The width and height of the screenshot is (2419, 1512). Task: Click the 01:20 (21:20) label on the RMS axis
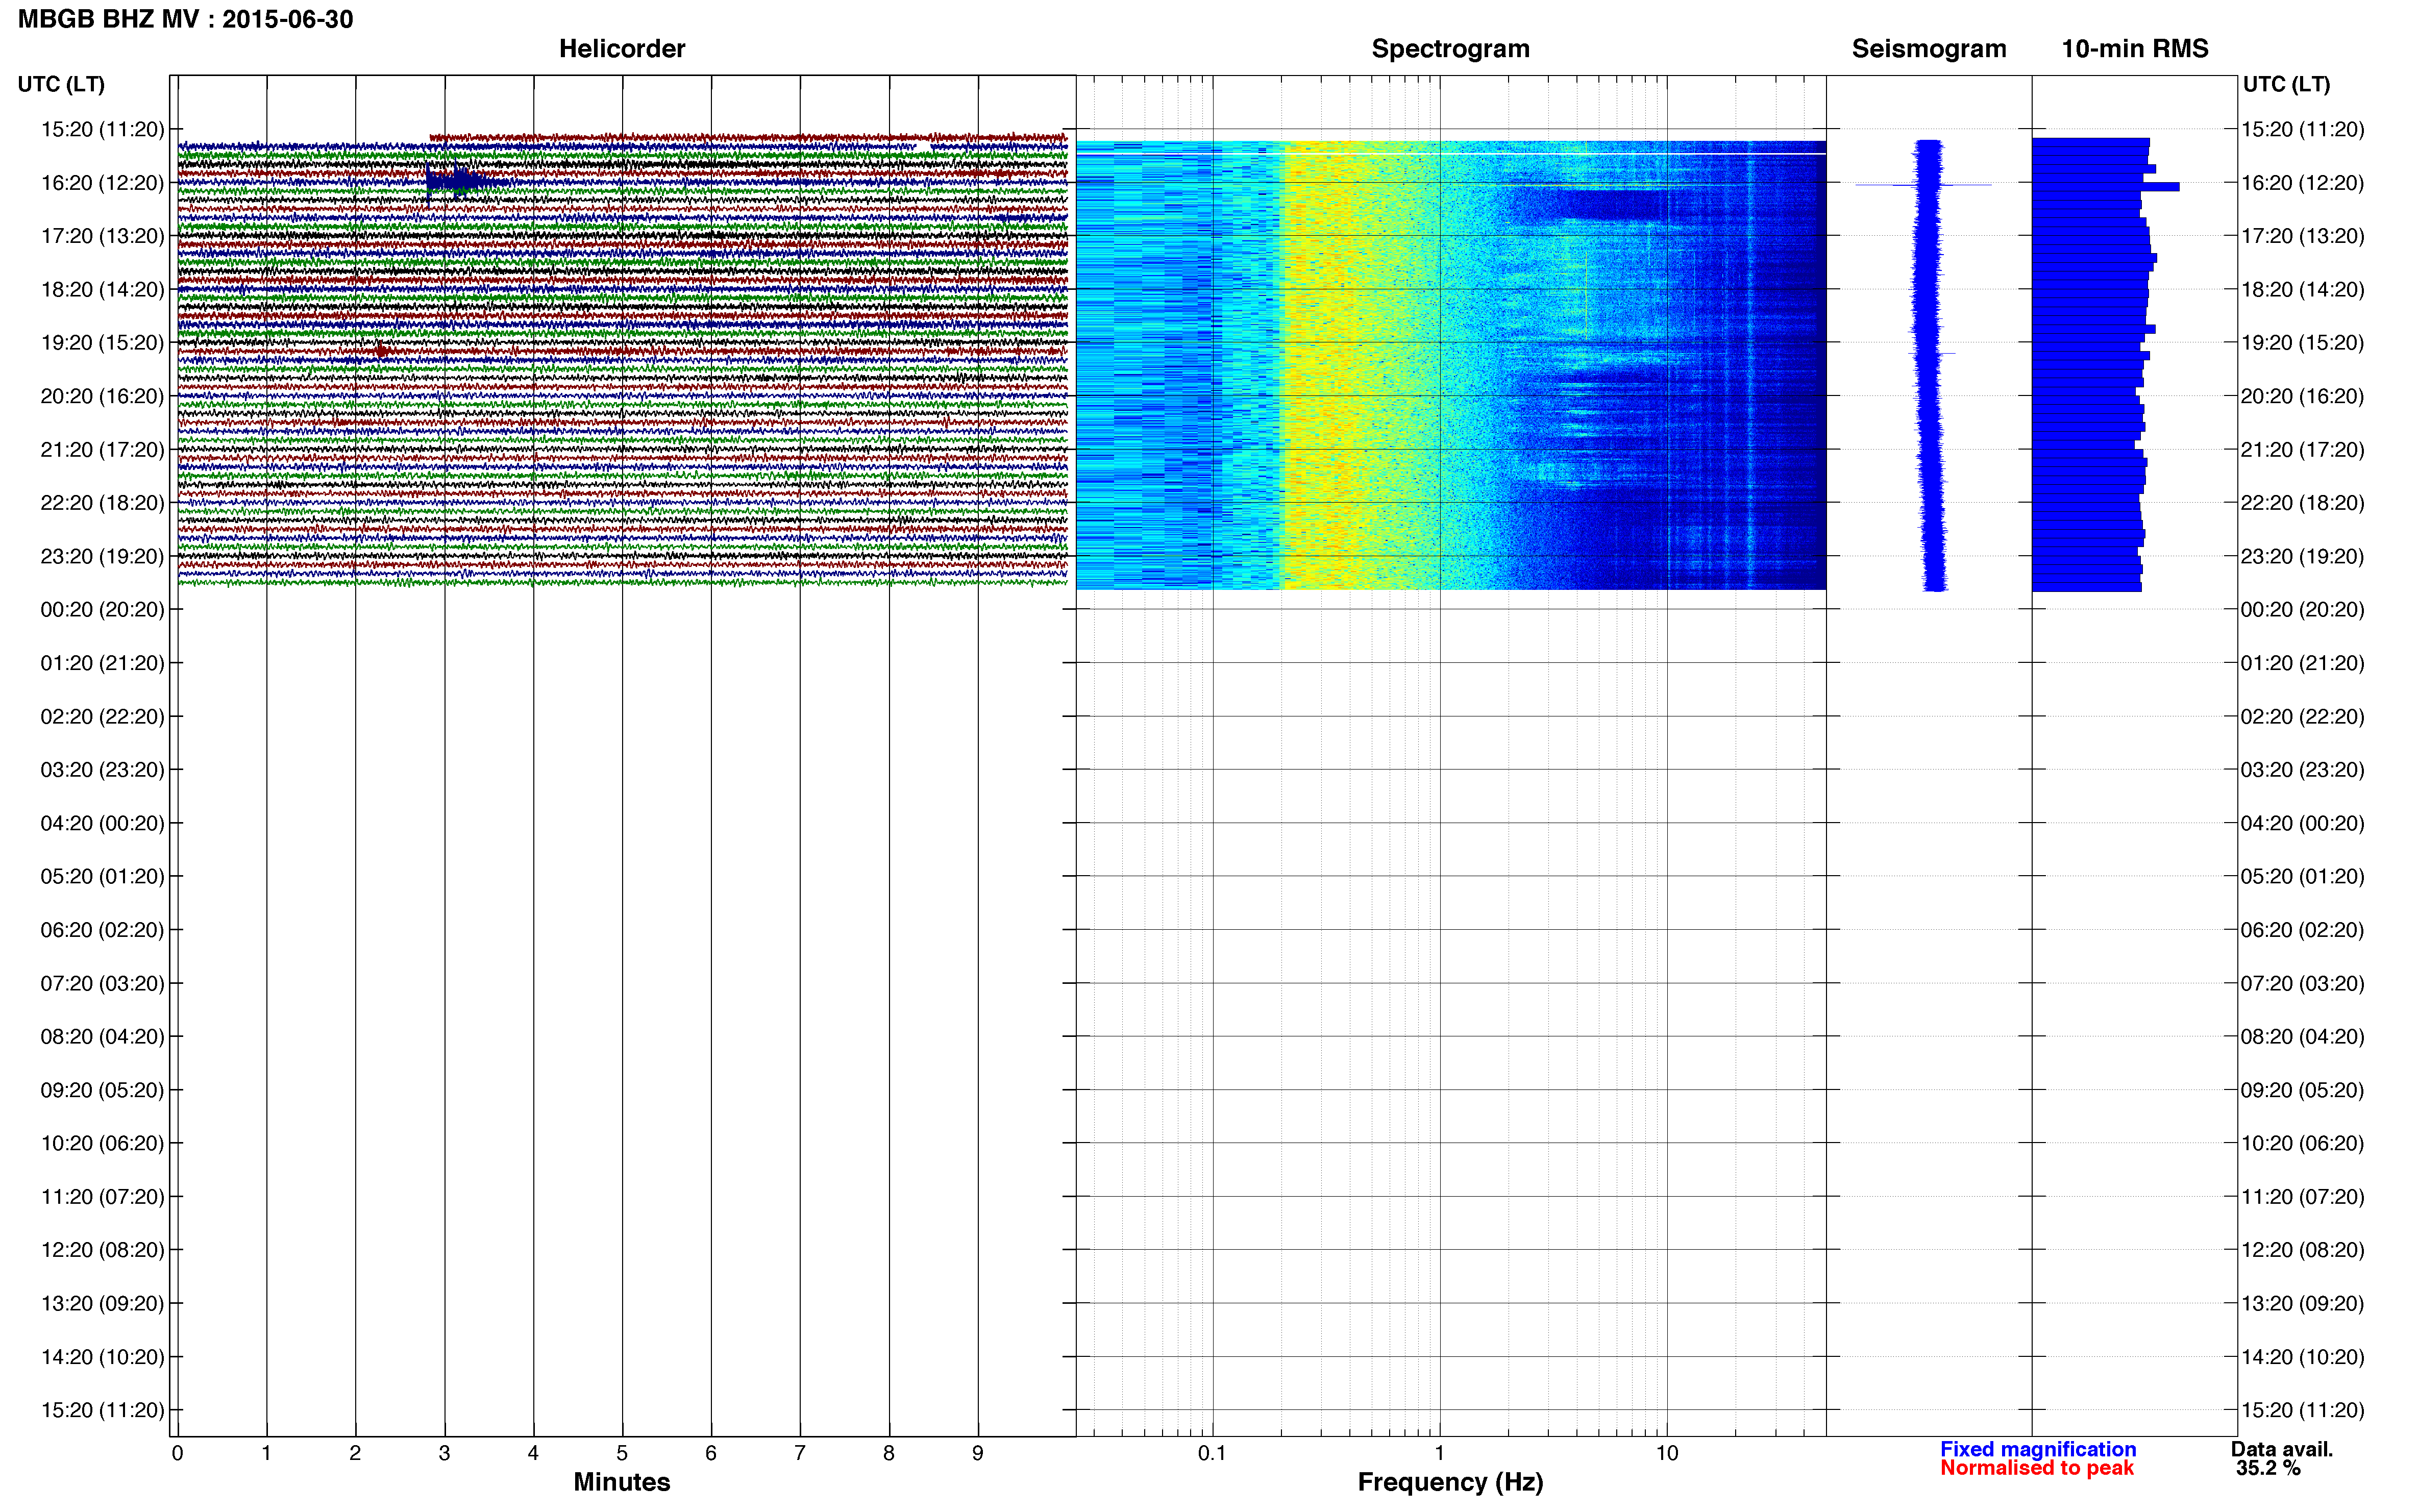click(2302, 663)
